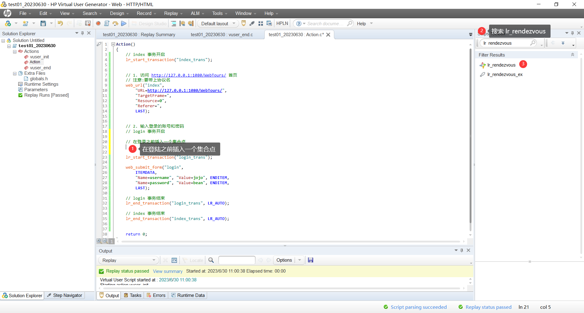The image size is (584, 313).
Task: Open Runtime Settings in Solution Explorer
Action: tap(41, 84)
